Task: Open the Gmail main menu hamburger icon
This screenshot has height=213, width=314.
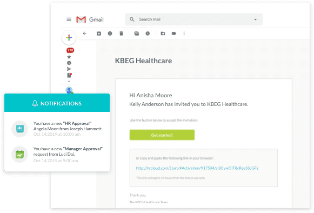Action: coord(69,19)
